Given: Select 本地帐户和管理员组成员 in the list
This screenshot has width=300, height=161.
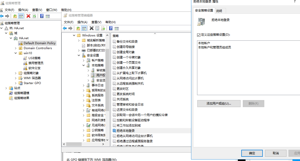Looking at the screenshot, I should click(x=214, y=47).
